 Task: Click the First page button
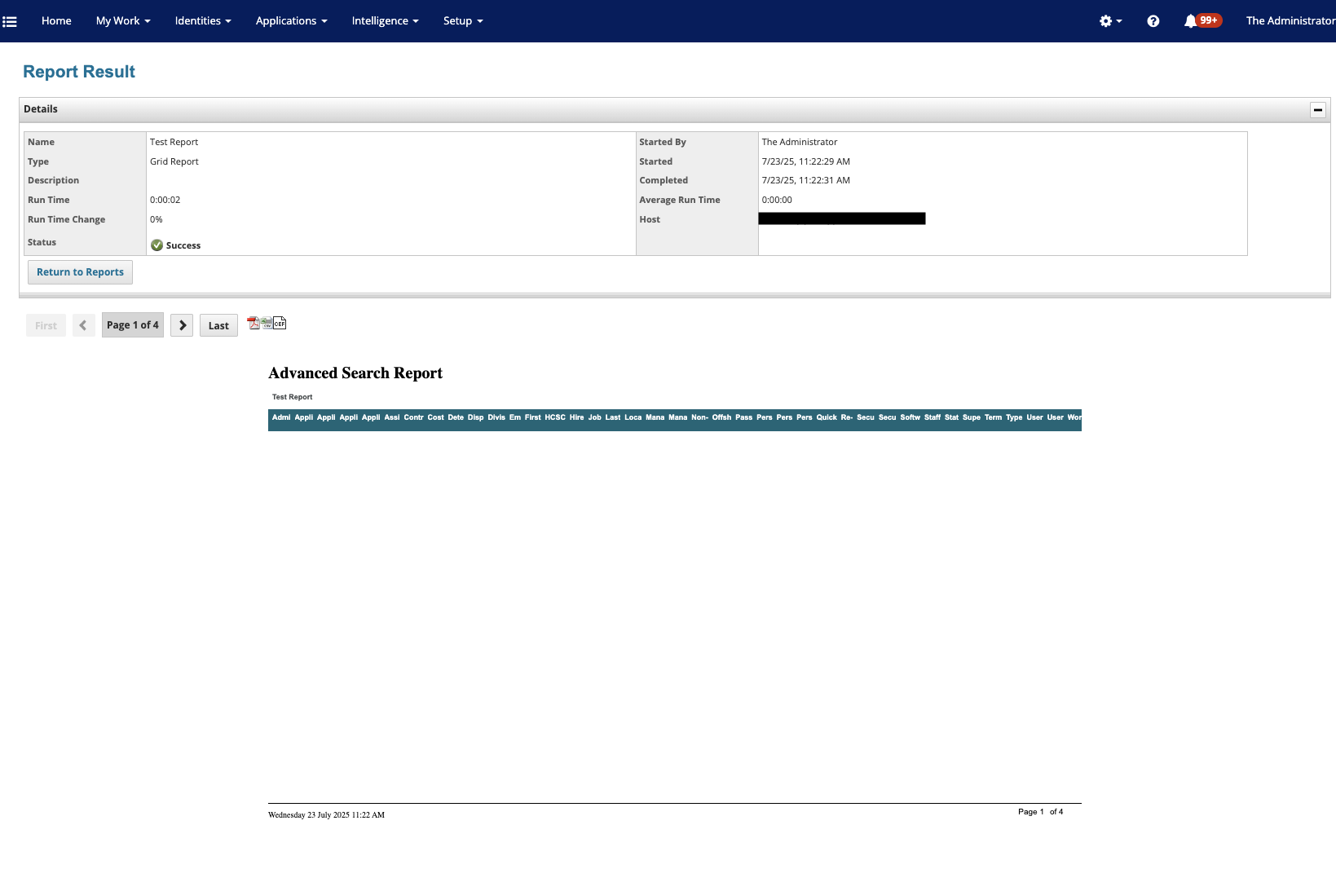[46, 325]
